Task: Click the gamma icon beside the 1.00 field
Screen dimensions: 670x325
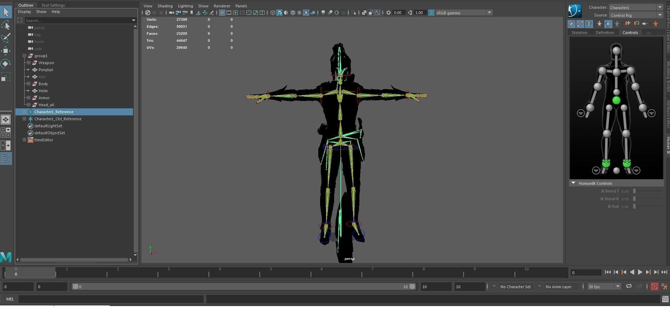Action: (410, 13)
